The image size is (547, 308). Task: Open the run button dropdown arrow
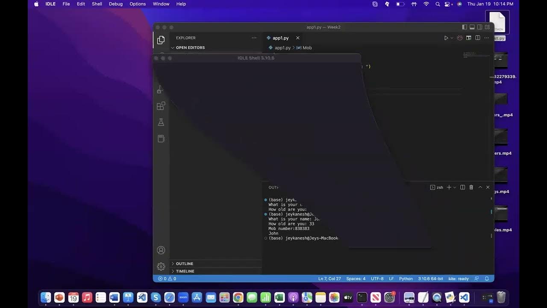coord(452,38)
